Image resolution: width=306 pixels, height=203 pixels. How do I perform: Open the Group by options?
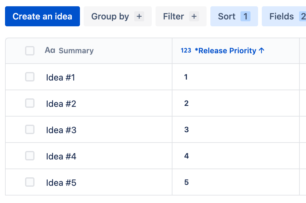110,16
